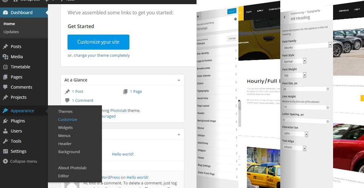Select the Plugins plug icon
The image size is (364, 188).
click(x=5, y=121)
